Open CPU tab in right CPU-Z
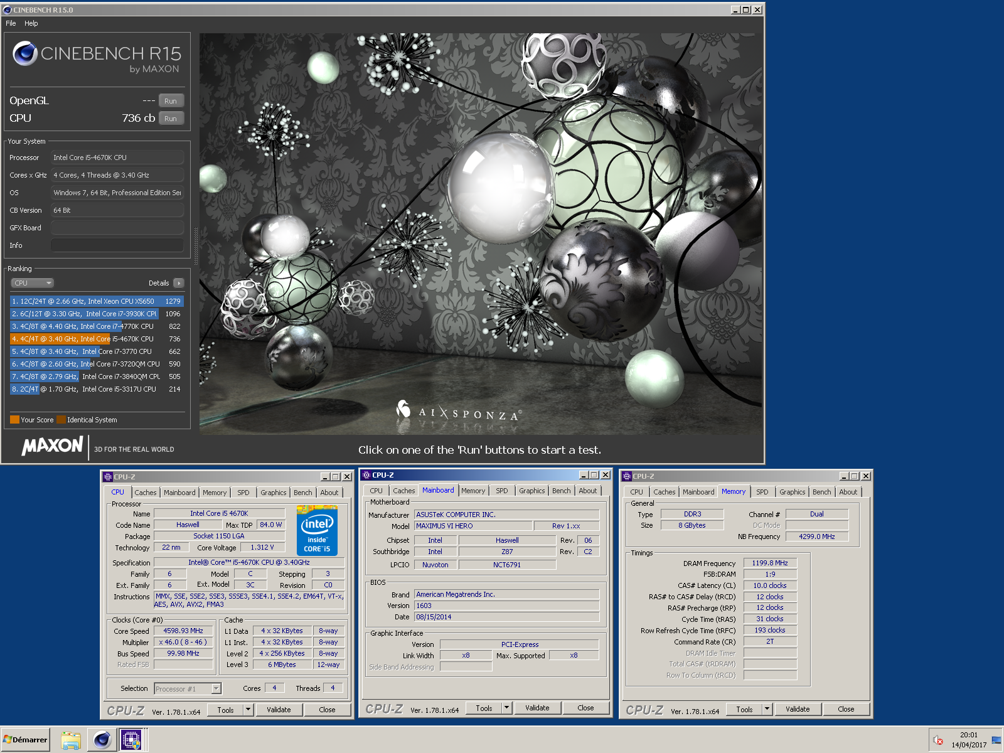The image size is (1004, 753). pos(636,492)
